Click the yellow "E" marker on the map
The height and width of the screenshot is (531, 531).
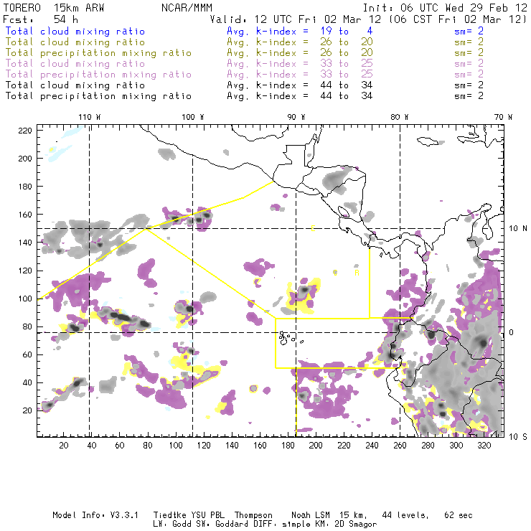[x=313, y=229]
